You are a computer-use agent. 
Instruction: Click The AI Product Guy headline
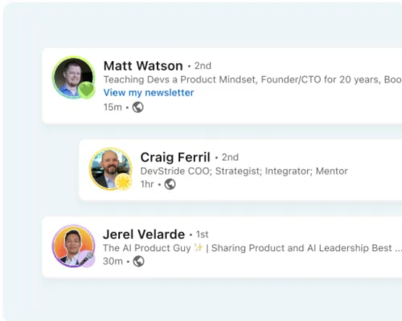[x=252, y=248]
